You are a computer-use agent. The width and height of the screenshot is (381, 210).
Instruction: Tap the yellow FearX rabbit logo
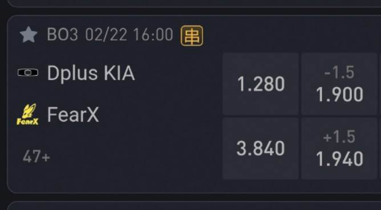pyautogui.click(x=28, y=114)
